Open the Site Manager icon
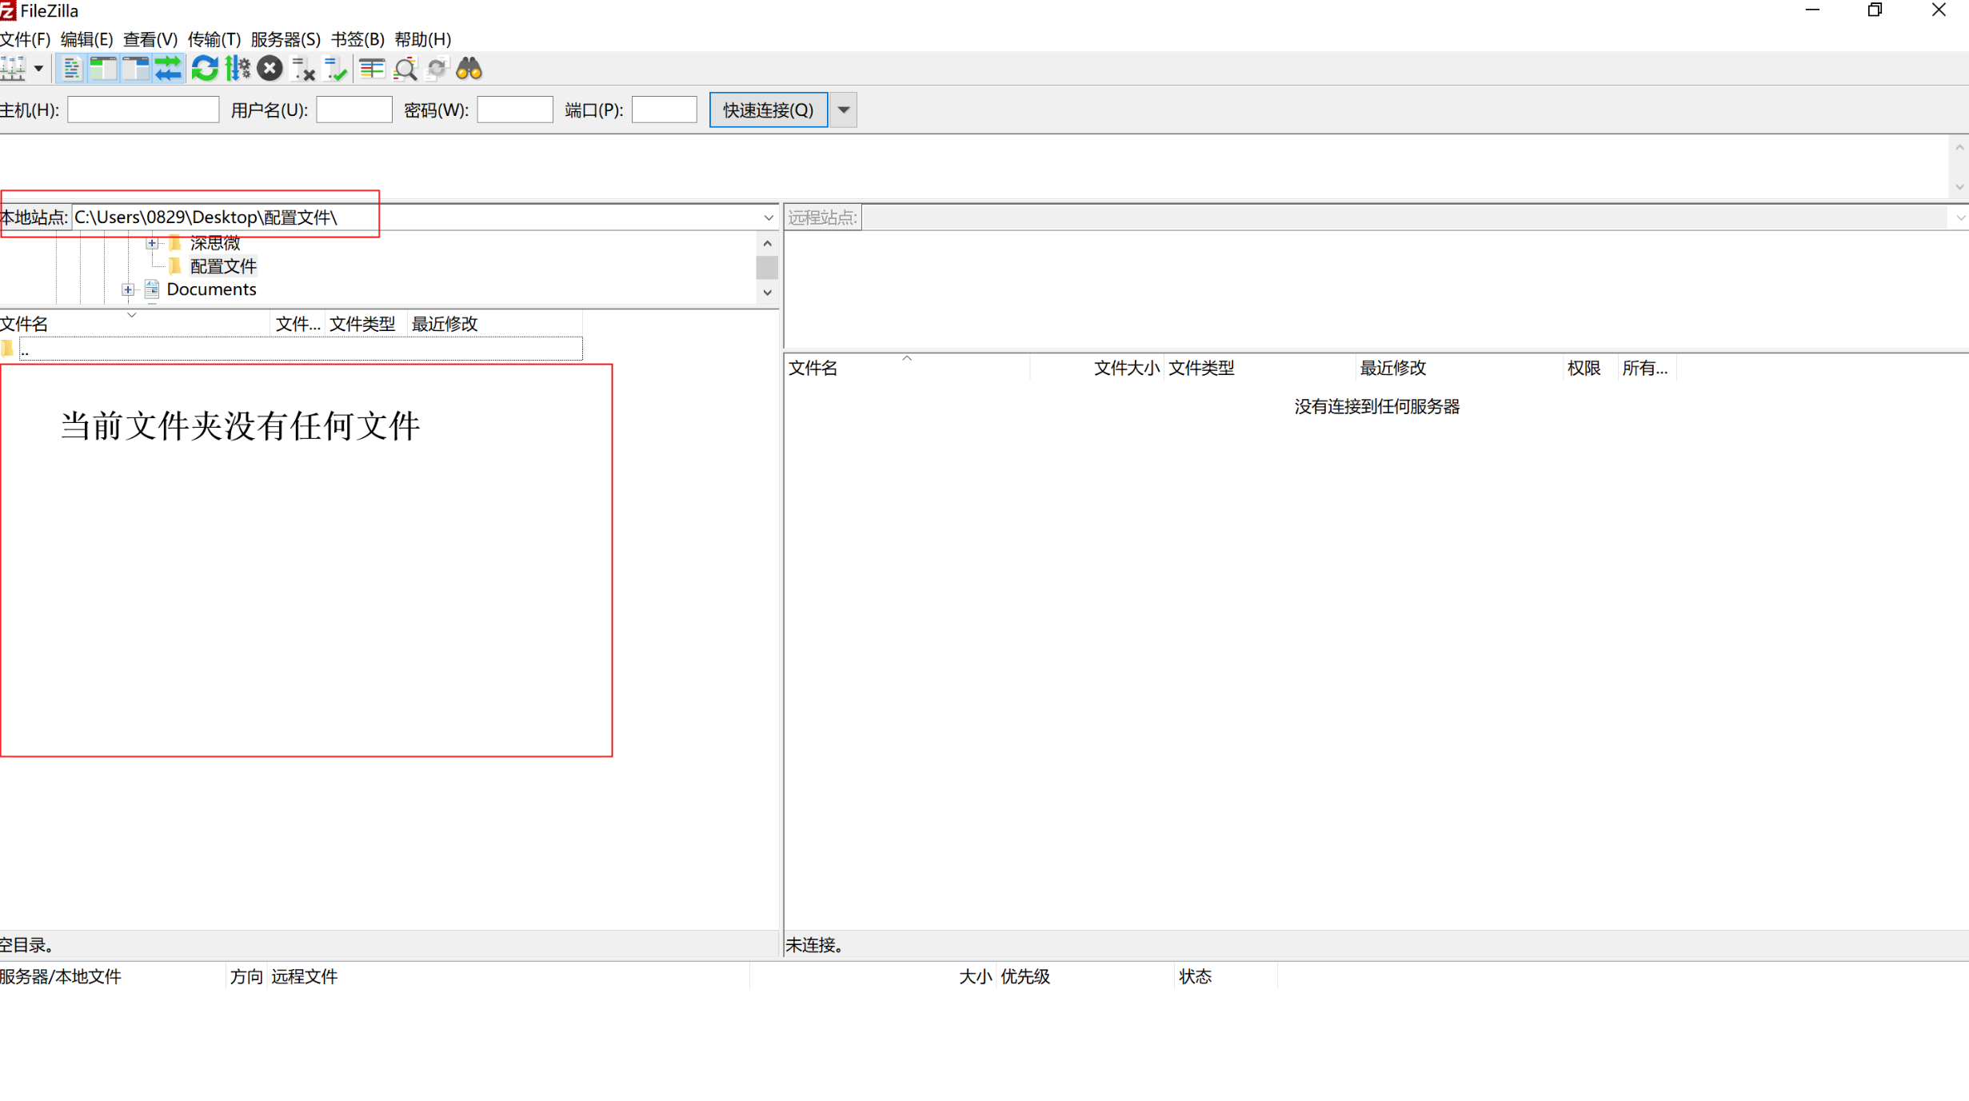The height and width of the screenshot is (1101, 1969). 13,69
